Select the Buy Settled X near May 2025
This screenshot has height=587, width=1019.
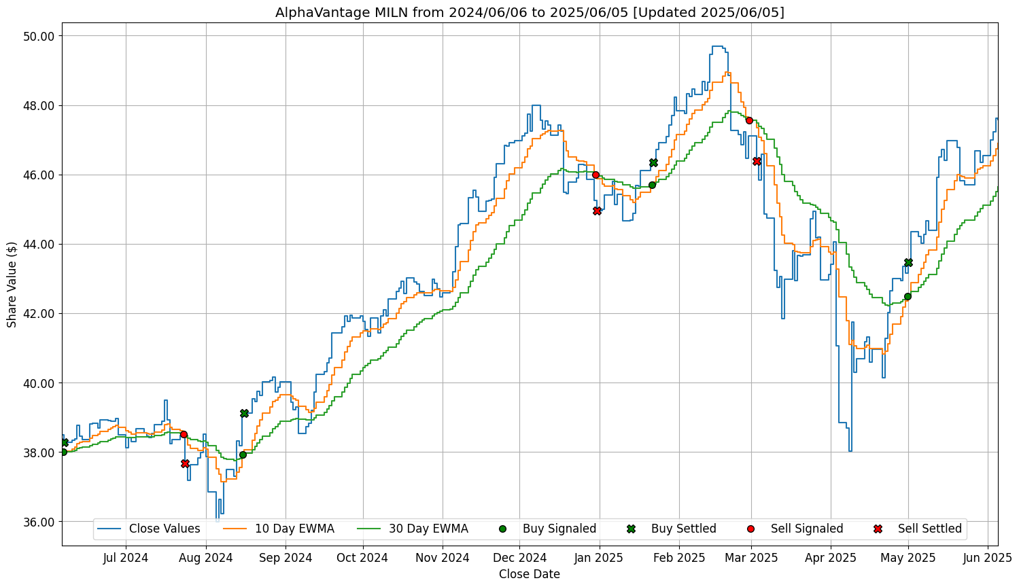point(908,262)
